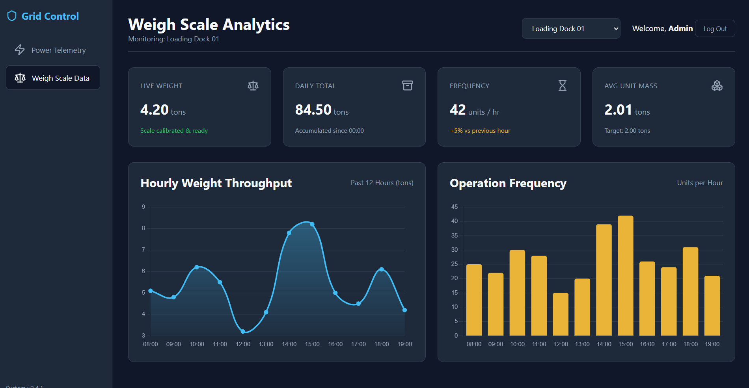The width and height of the screenshot is (749, 388).
Task: Click the 14:00 bar in Operation Frequency chart
Action: 604,280
